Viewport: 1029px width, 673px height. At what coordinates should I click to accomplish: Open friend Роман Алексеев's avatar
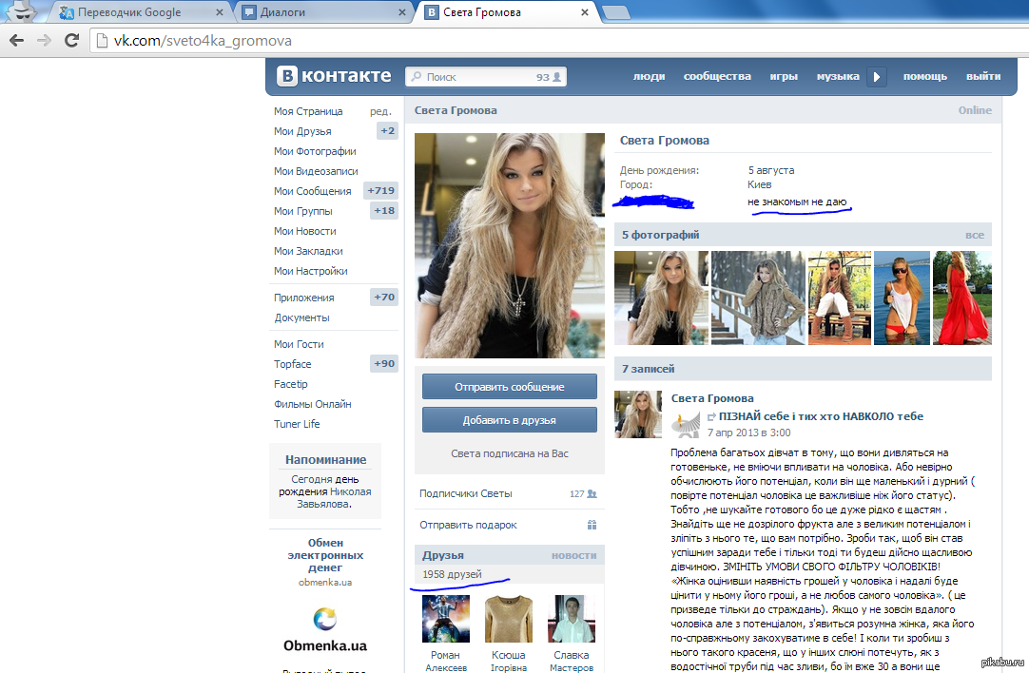pos(446,619)
